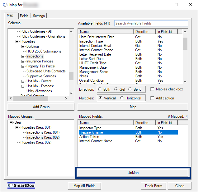Click Schema tree scroll down arrow
This screenshot has height=192, width=198.
(x=71, y=93)
